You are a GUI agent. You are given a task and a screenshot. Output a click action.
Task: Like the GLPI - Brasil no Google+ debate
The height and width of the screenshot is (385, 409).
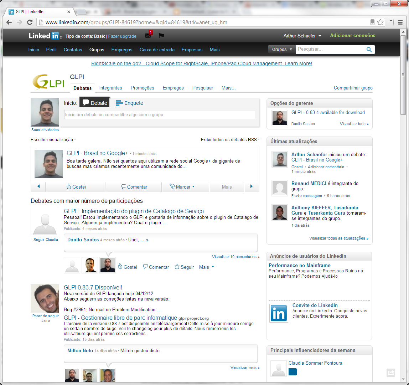76,187
